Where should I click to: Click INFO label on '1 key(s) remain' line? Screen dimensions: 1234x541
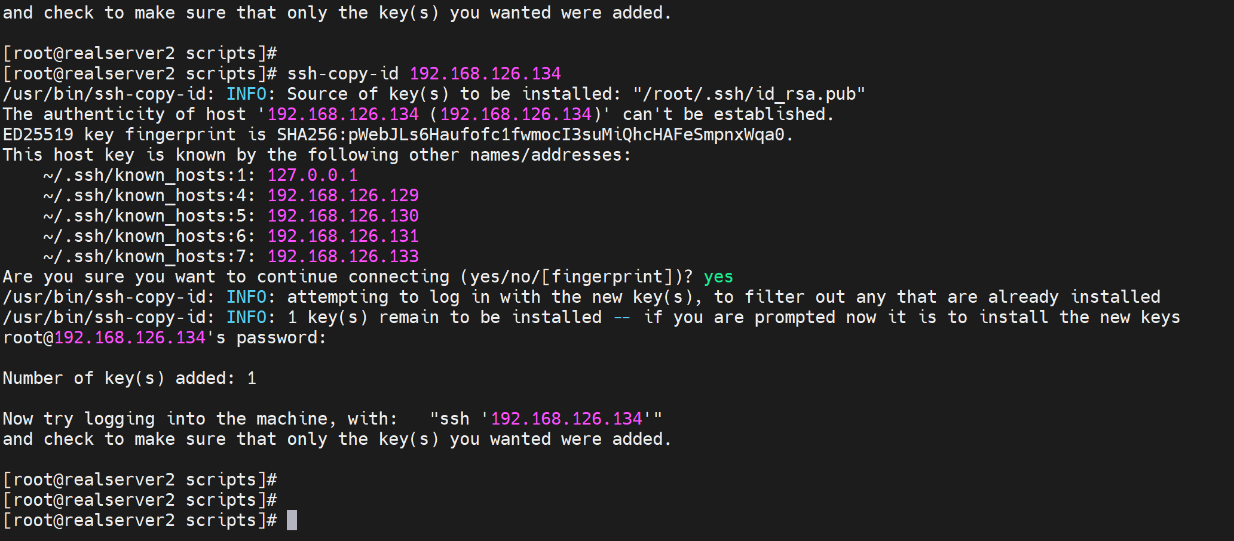tap(246, 318)
